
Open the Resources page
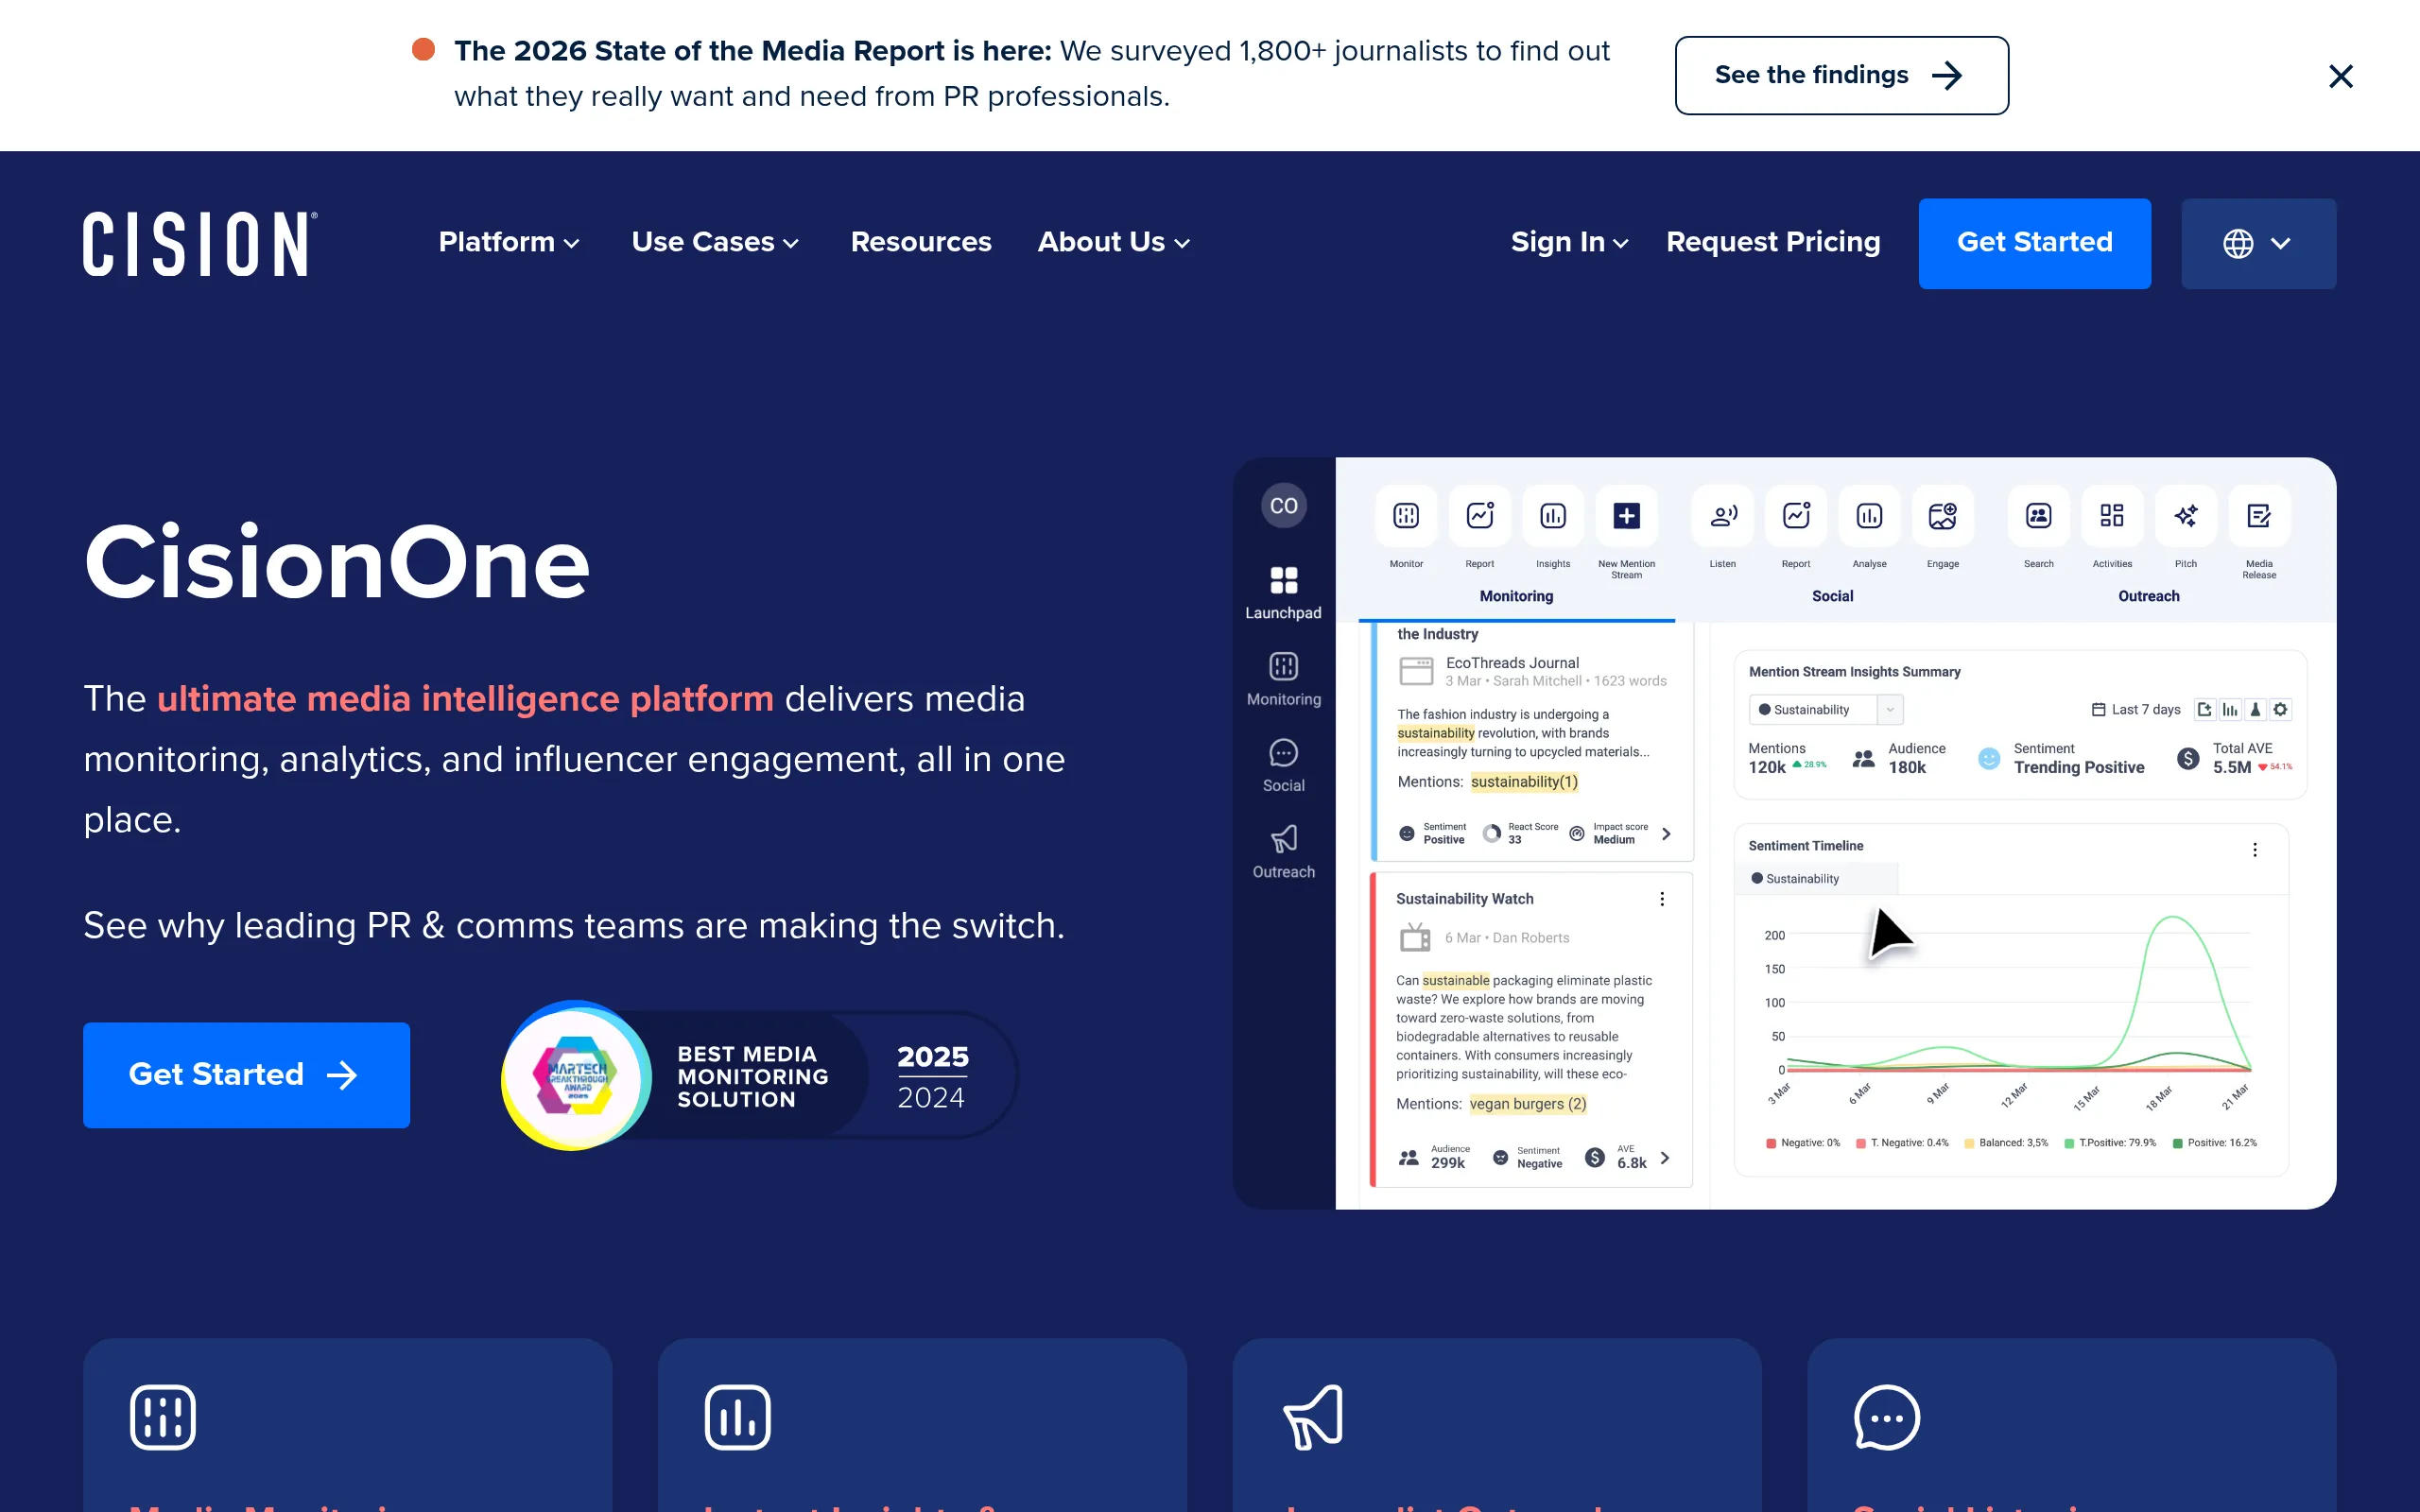click(920, 242)
